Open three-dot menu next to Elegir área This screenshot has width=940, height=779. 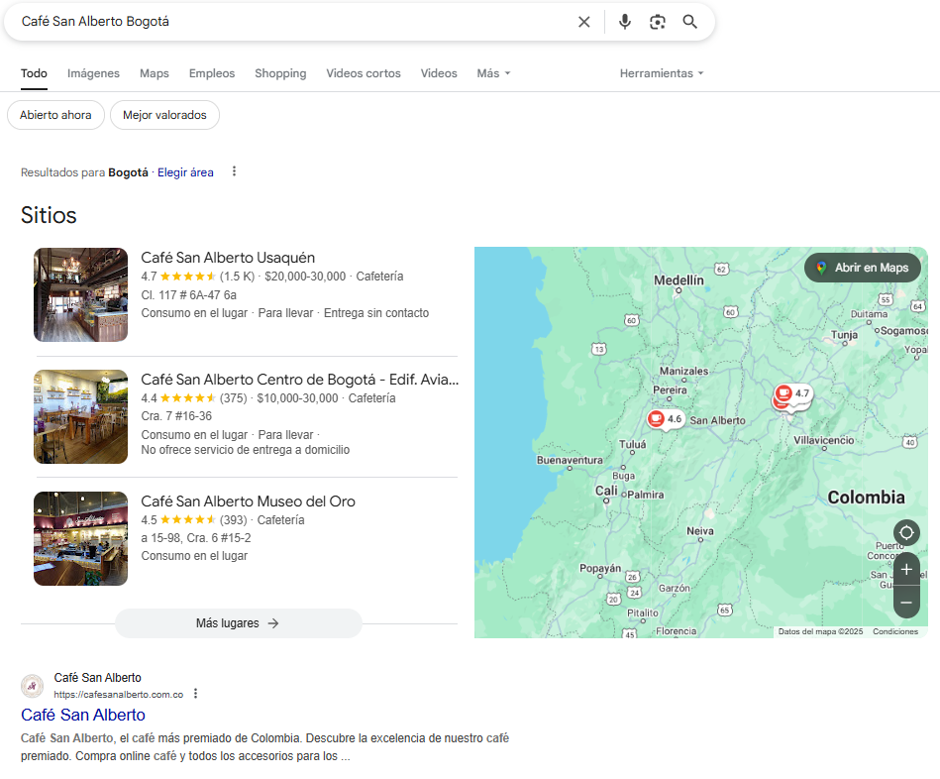pos(235,171)
